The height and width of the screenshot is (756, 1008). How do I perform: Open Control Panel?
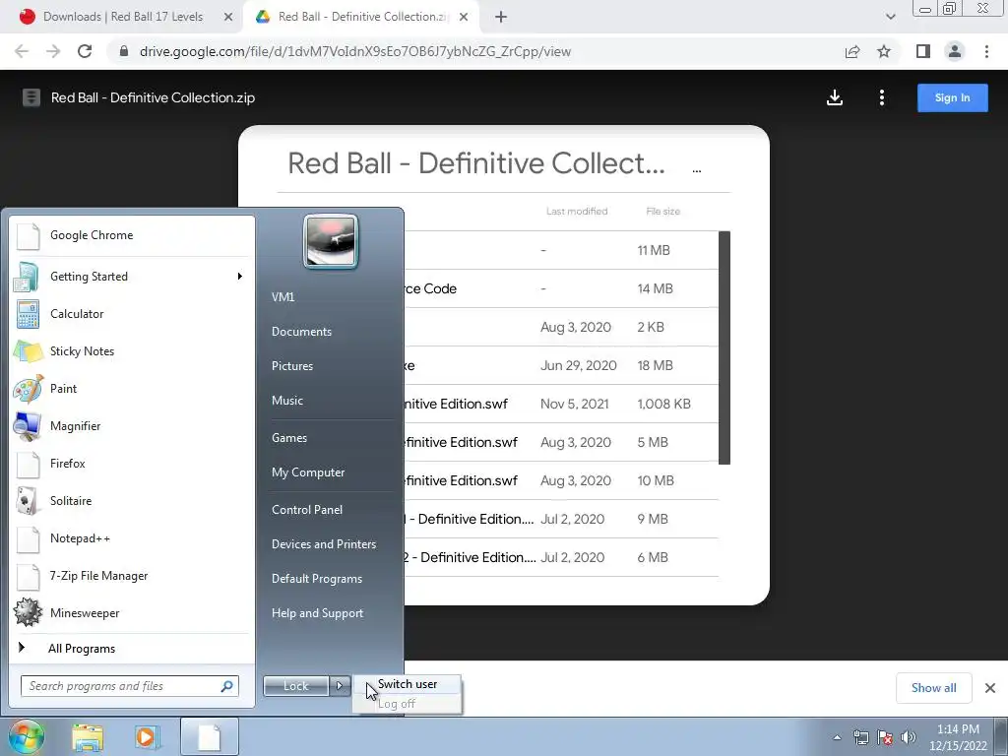click(307, 510)
